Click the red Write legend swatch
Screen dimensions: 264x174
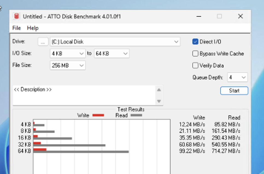click(98, 115)
